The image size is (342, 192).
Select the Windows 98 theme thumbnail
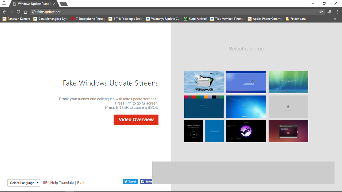coord(204,82)
